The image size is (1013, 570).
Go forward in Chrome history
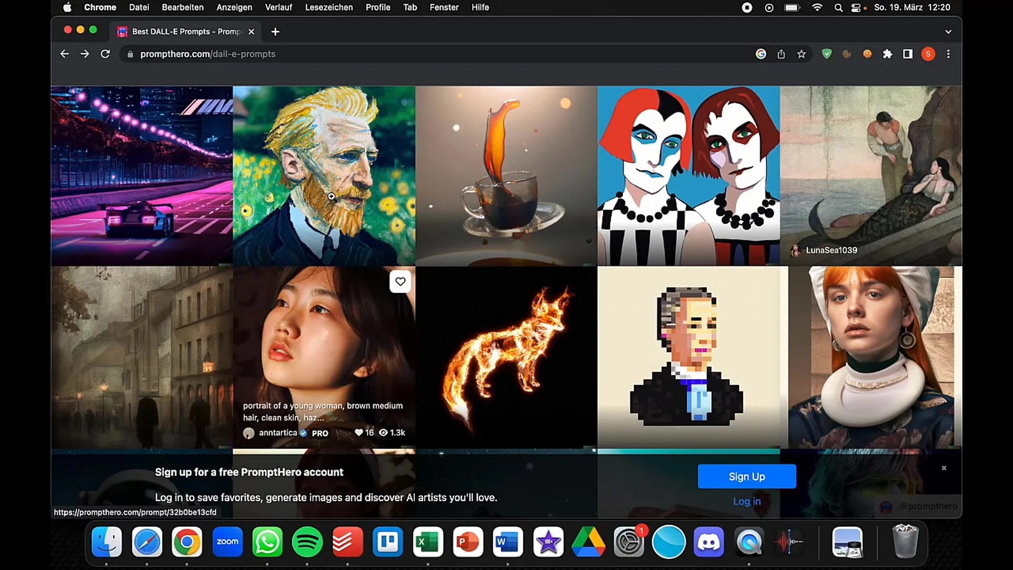coord(84,54)
